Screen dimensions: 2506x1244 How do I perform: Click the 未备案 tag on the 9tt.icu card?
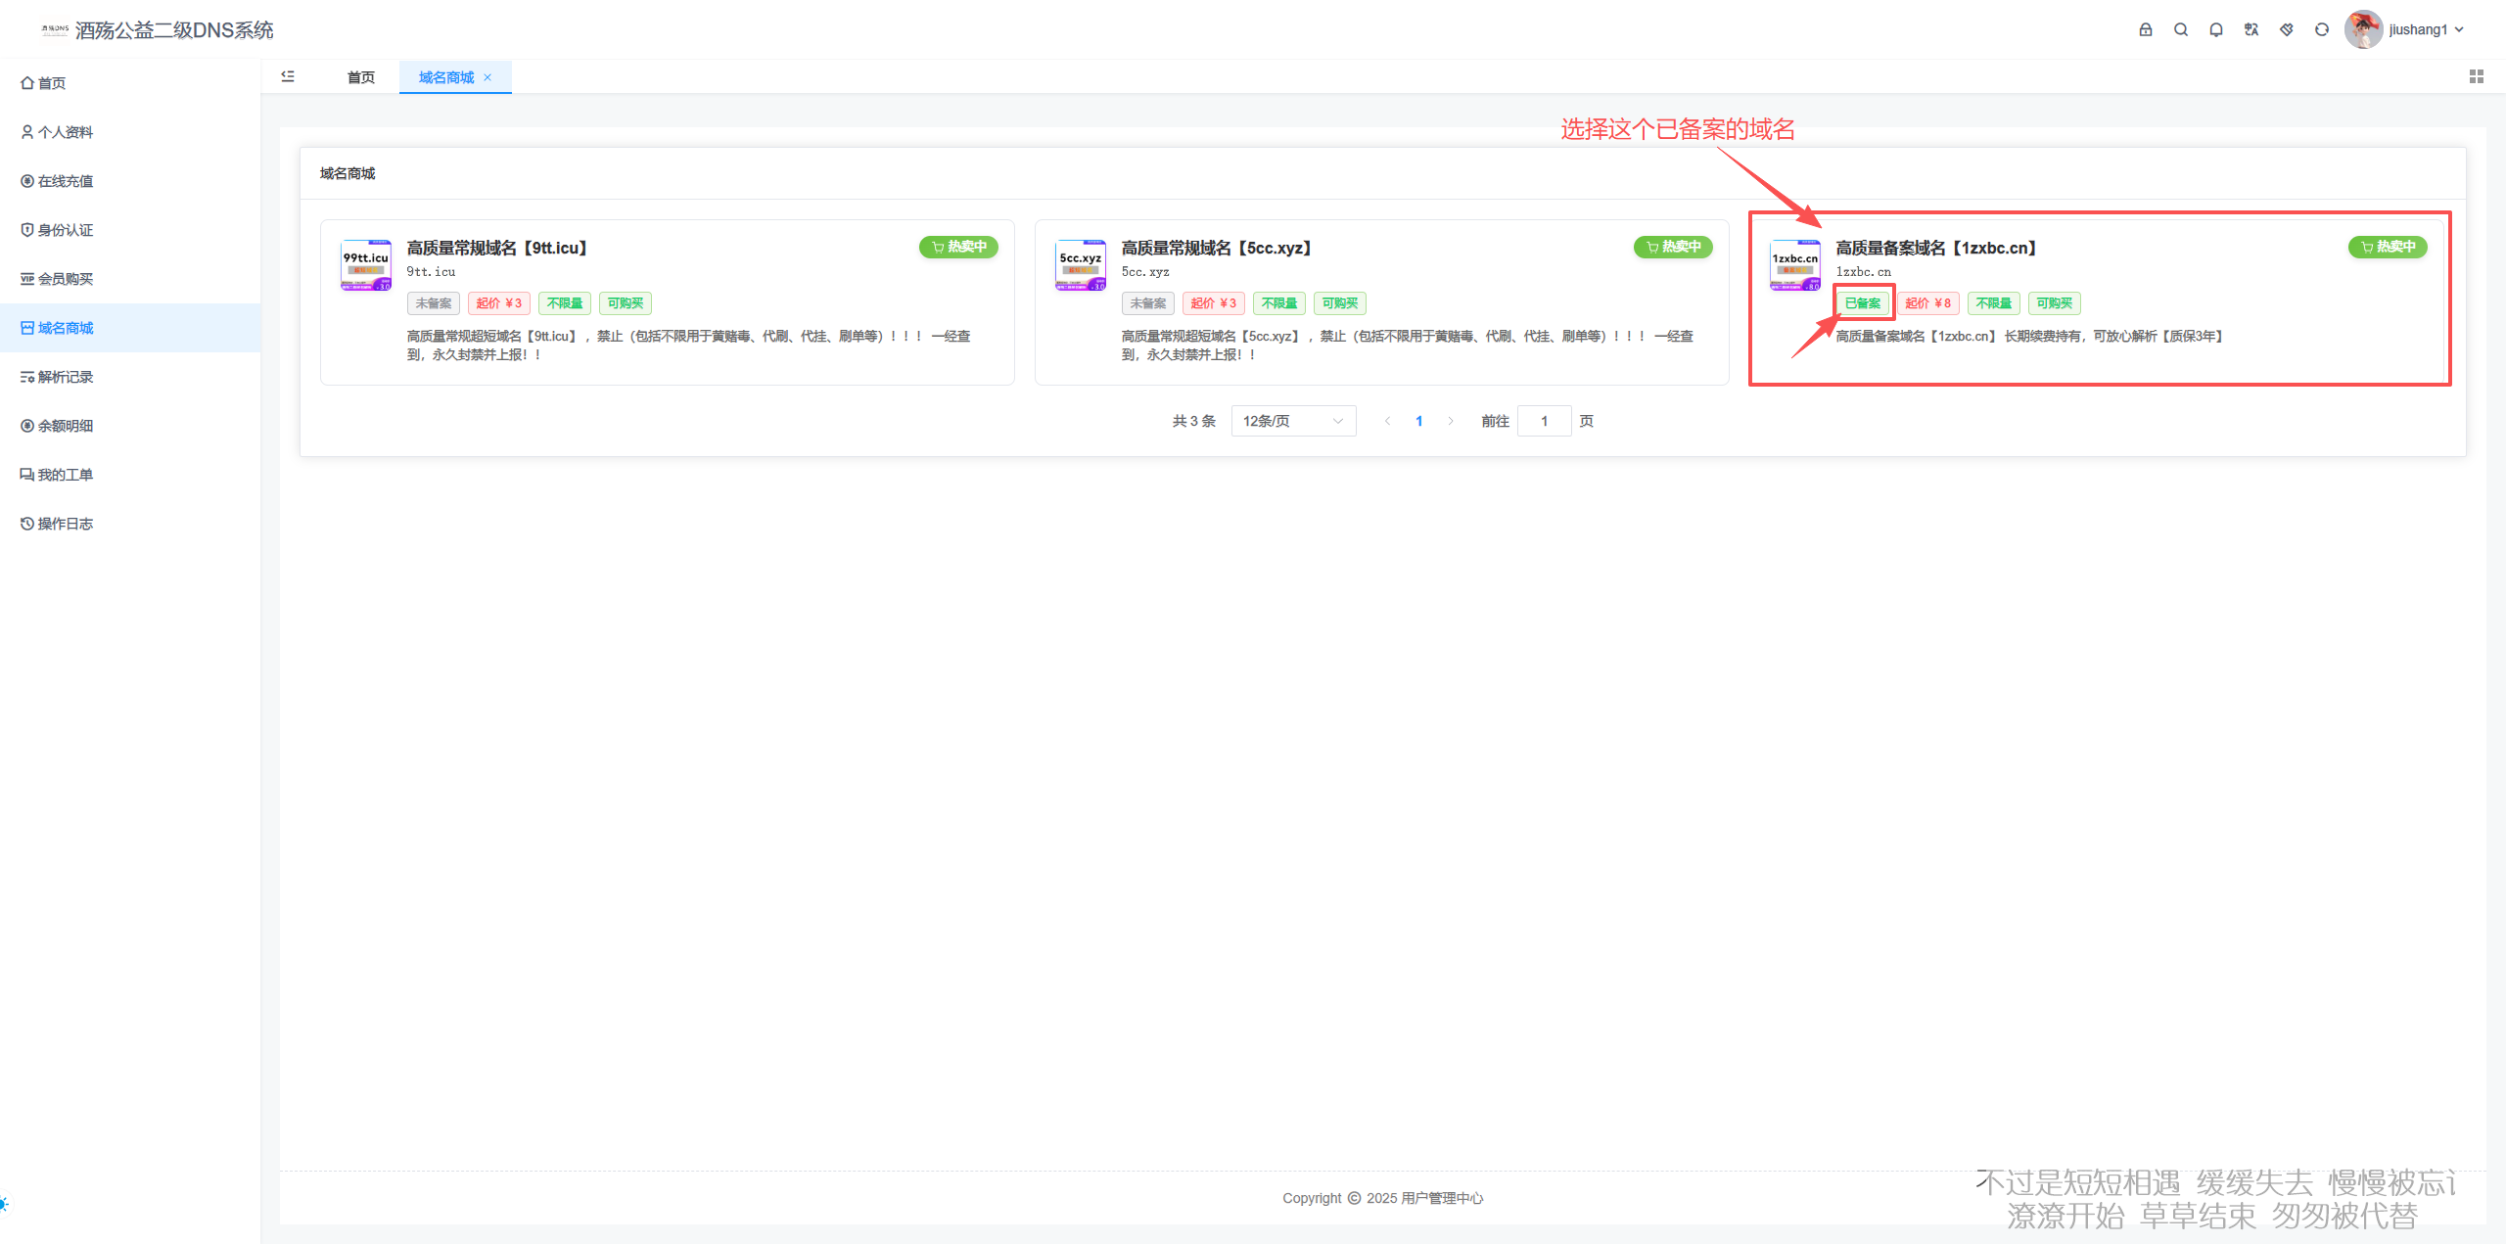tap(433, 303)
